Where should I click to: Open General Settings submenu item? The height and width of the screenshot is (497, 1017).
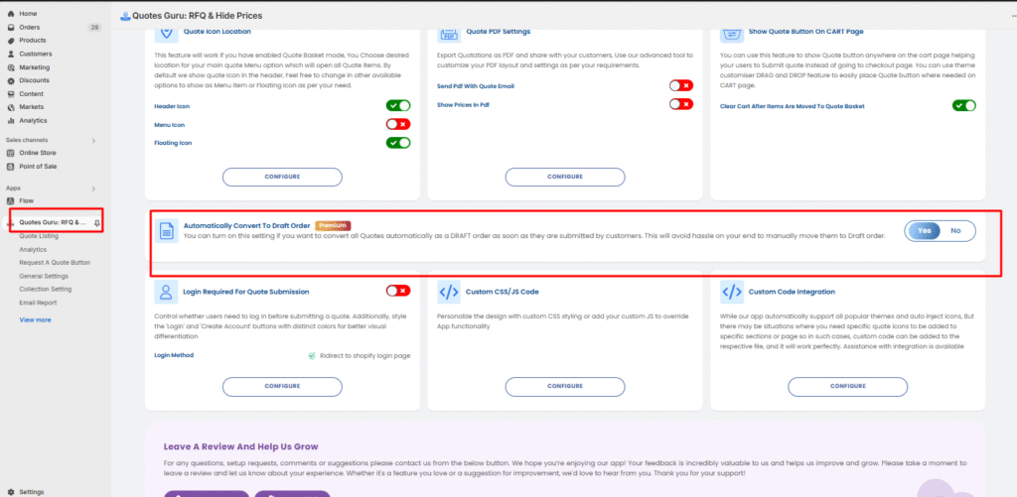click(x=44, y=276)
